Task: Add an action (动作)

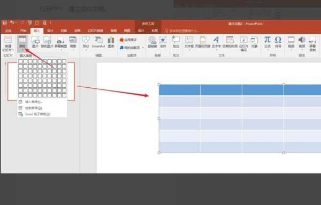Action: [163, 42]
